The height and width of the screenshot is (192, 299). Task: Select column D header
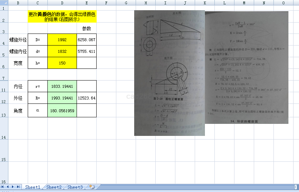[62, 3]
